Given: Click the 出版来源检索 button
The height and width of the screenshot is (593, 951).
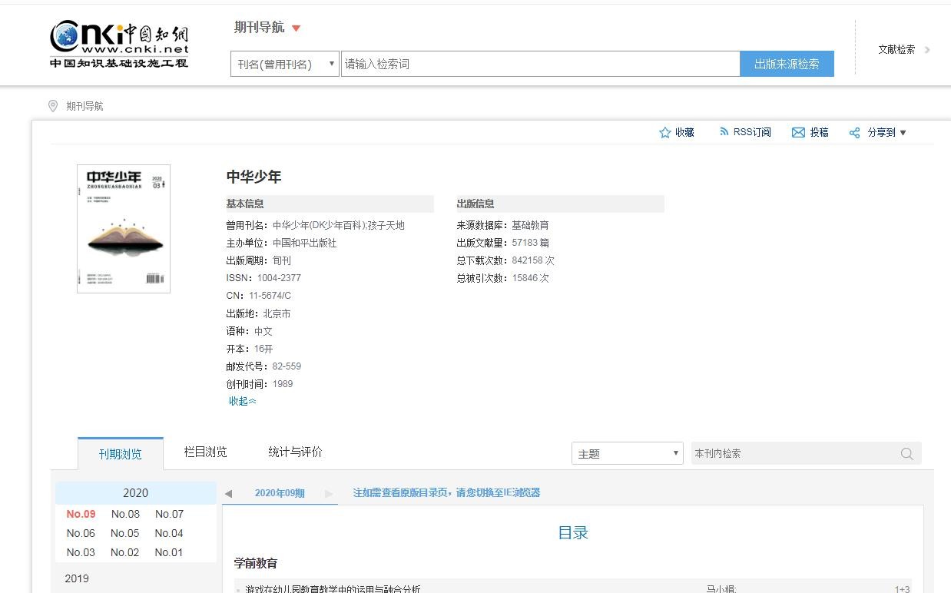Looking at the screenshot, I should coord(787,64).
